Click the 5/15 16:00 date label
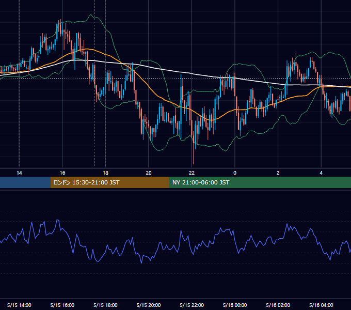351x310 pixels. coord(62,305)
